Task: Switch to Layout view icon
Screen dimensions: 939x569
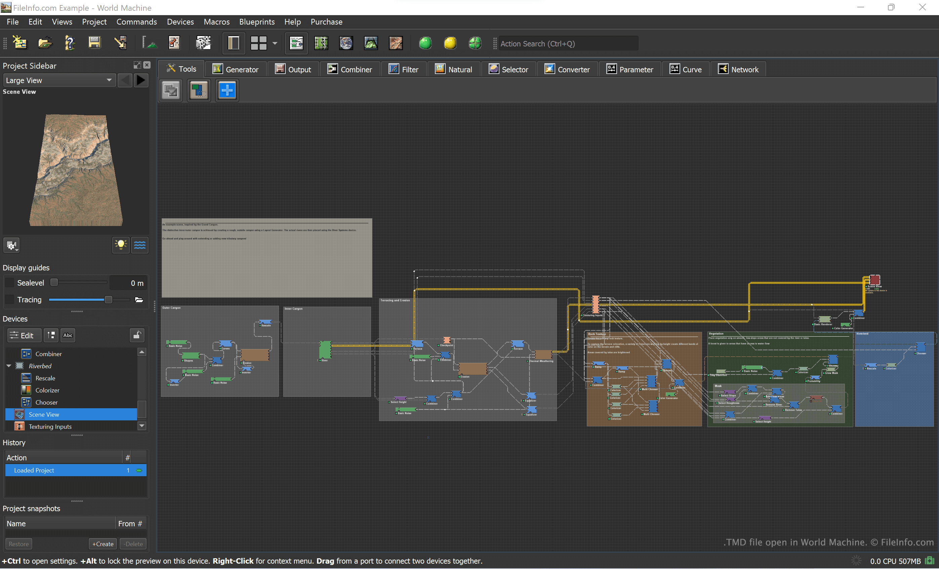Action: point(321,43)
